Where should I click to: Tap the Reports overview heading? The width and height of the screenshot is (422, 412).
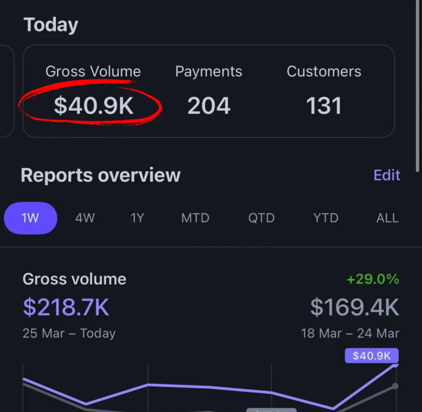point(101,175)
